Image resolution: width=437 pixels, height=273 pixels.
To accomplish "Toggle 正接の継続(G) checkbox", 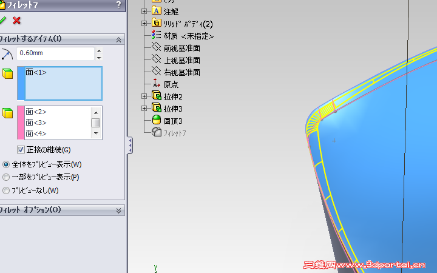I will tap(21, 150).
